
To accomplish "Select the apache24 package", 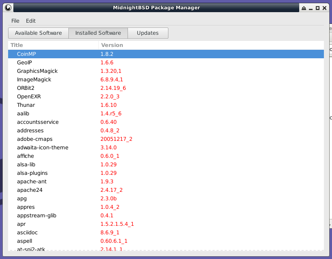I will pyautogui.click(x=30, y=190).
